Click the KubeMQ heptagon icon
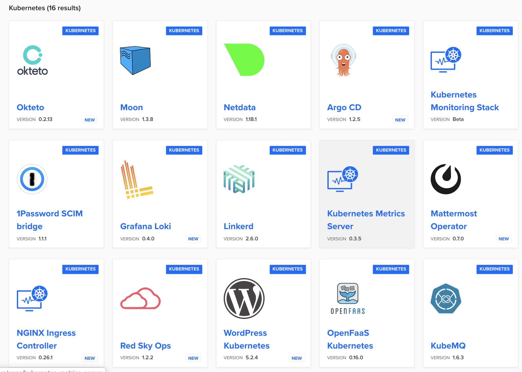Viewport: 522px width, 372px height. (x=446, y=299)
